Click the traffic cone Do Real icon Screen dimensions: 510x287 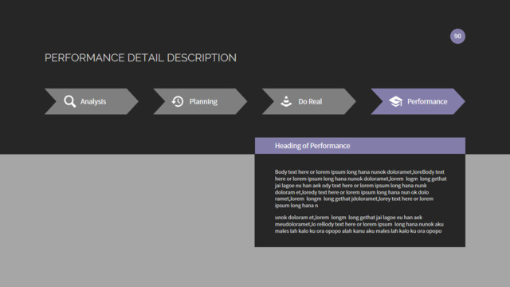286,101
